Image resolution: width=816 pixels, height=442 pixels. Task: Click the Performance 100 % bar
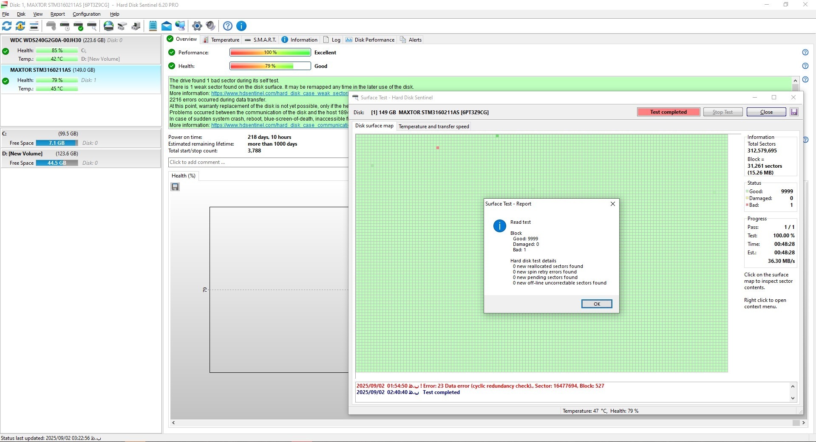[270, 52]
